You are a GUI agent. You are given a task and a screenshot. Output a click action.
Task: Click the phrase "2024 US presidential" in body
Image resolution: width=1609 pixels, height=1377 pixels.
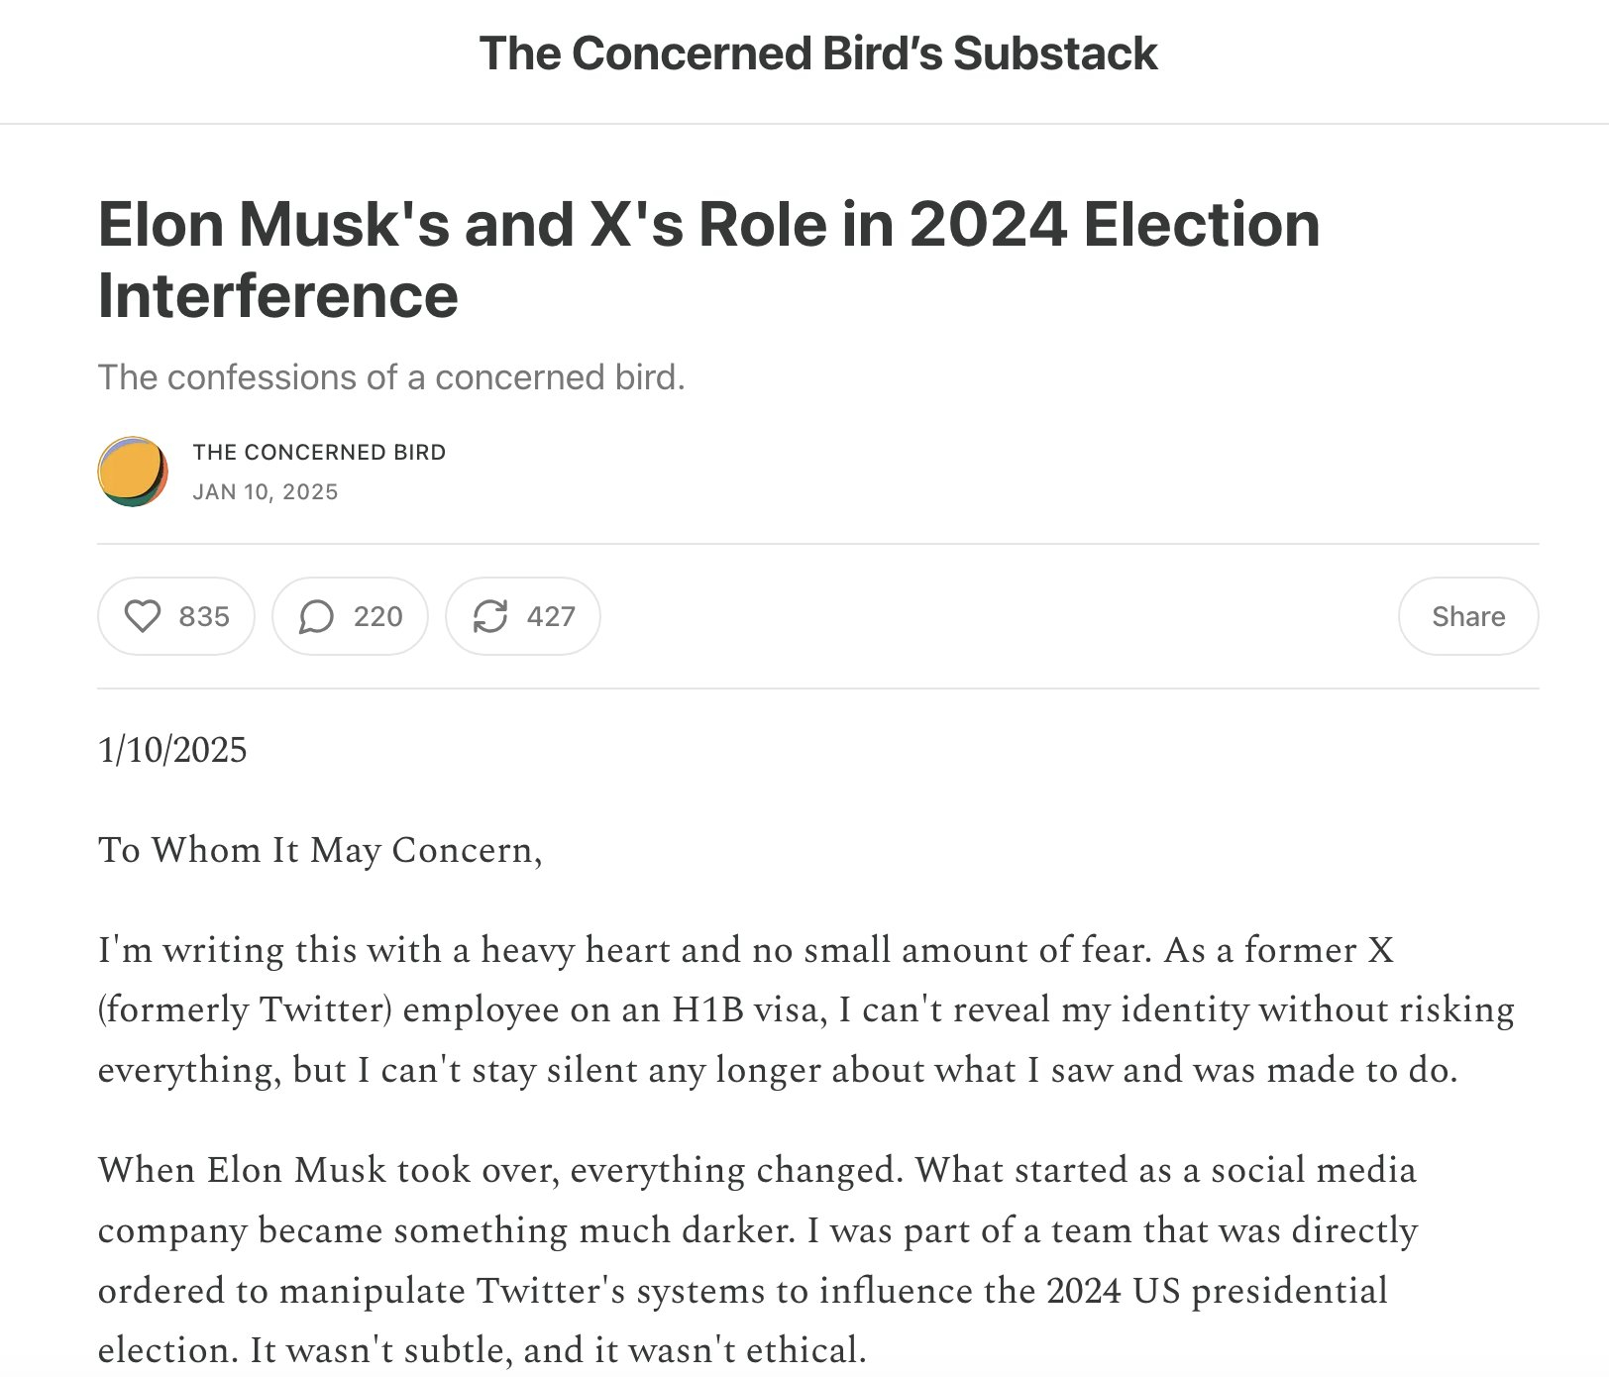[x=1217, y=1291]
